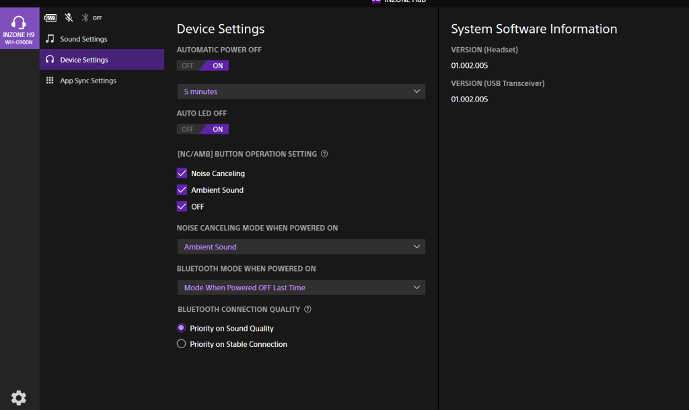This screenshot has width=689, height=410.
Task: Click the muted microphone icon
Action: tap(69, 17)
